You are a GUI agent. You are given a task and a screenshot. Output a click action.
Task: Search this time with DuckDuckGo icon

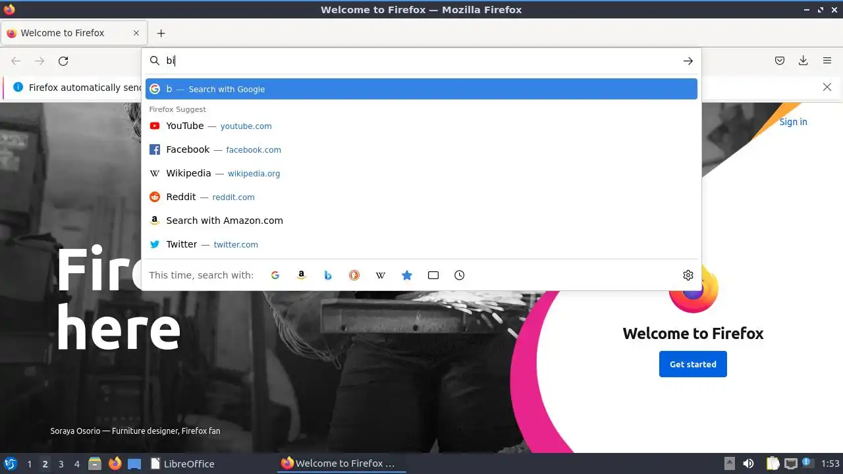[354, 275]
